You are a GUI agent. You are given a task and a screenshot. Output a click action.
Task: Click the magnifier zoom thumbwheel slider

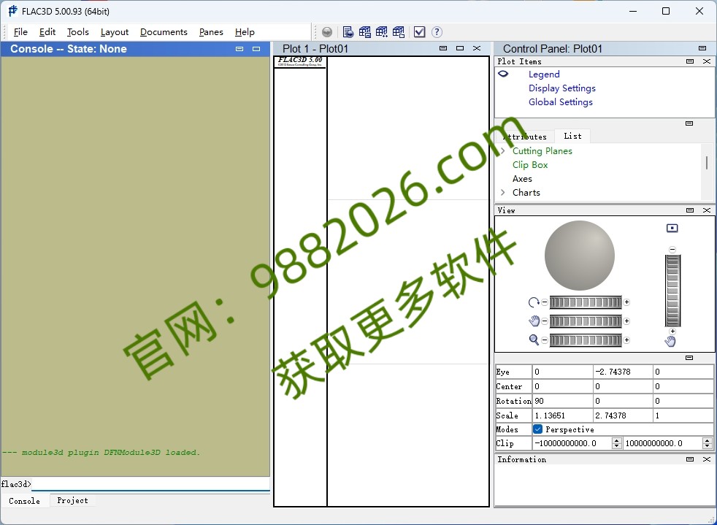pos(586,340)
